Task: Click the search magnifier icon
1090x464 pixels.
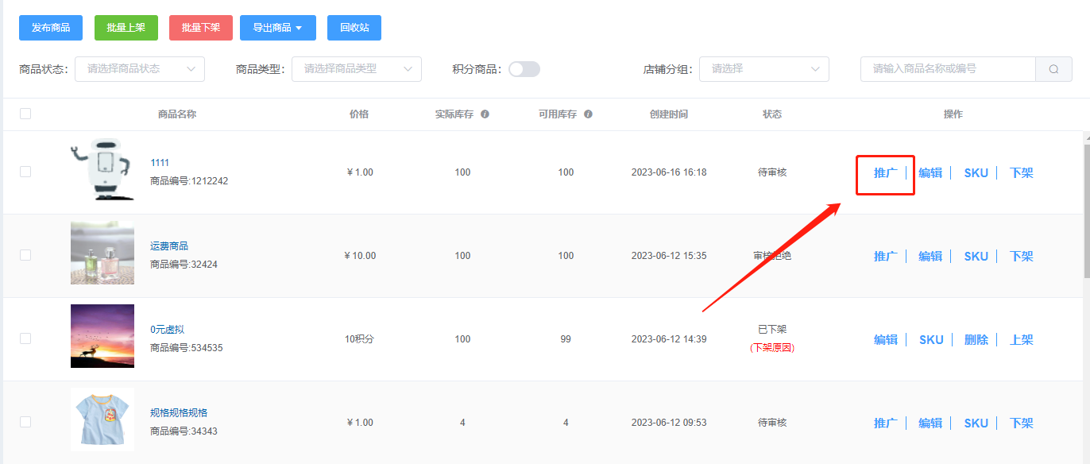Action: click(x=1053, y=69)
